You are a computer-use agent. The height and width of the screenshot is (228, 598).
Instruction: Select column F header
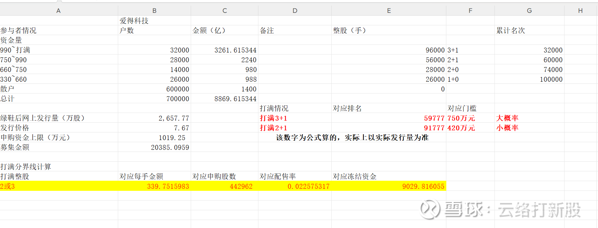tap(470, 11)
